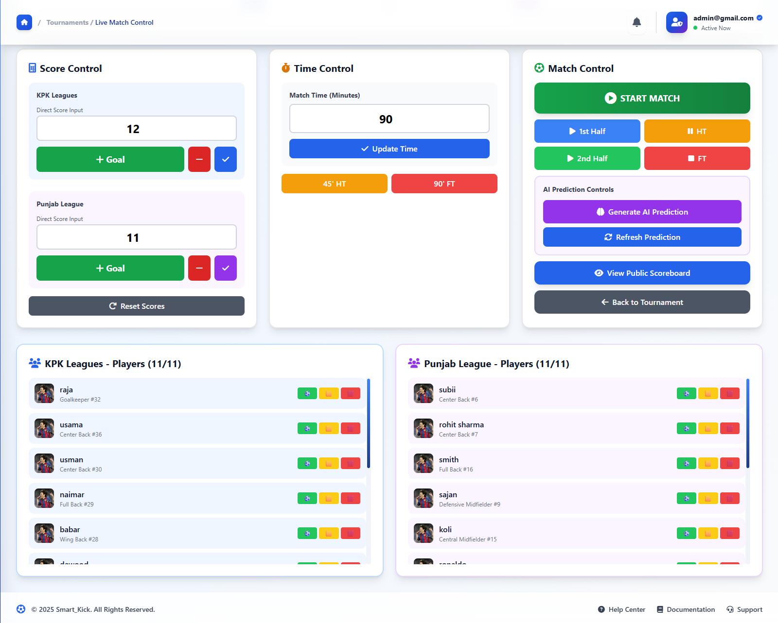This screenshot has width=778, height=623.
Task: Give raja a goal with green button
Action: (x=307, y=393)
